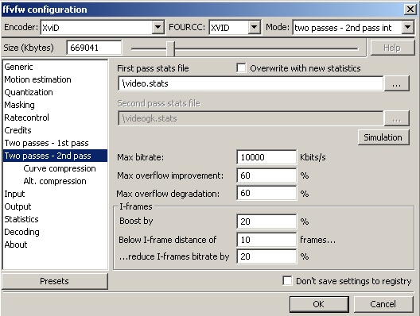Select Two passes - 2nd pass entry

tap(55, 156)
